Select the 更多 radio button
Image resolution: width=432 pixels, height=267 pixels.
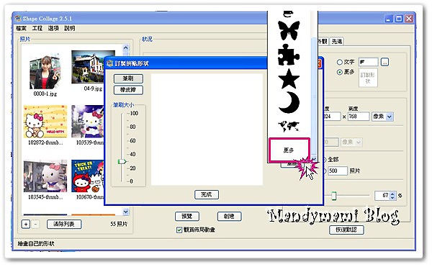point(340,72)
